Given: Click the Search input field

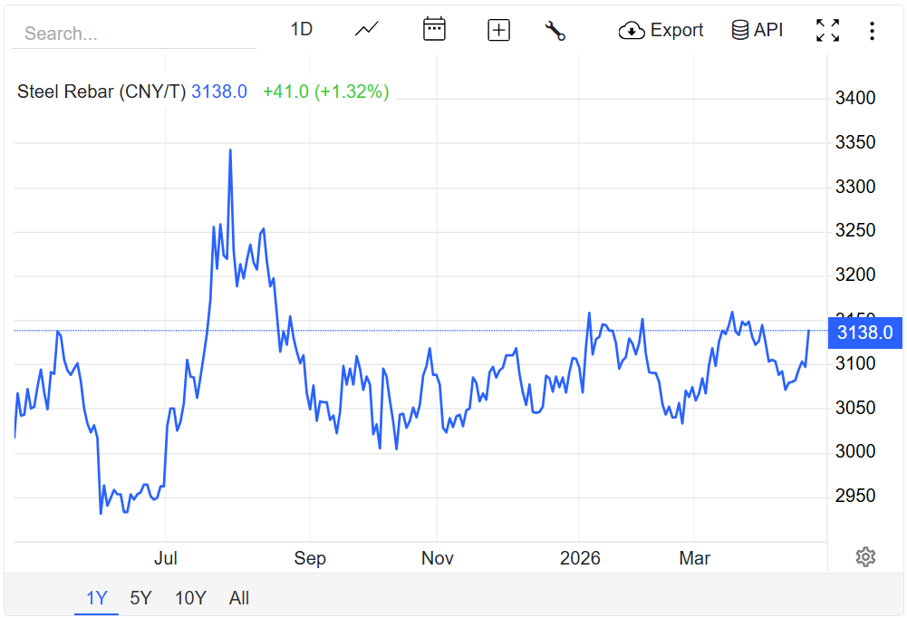Looking at the screenshot, I should (x=134, y=34).
